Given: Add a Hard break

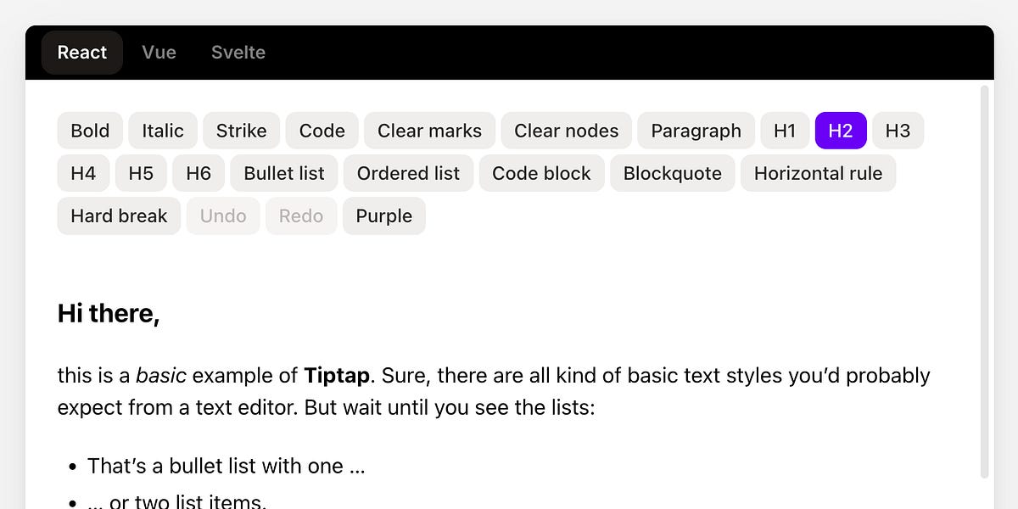Looking at the screenshot, I should point(119,215).
